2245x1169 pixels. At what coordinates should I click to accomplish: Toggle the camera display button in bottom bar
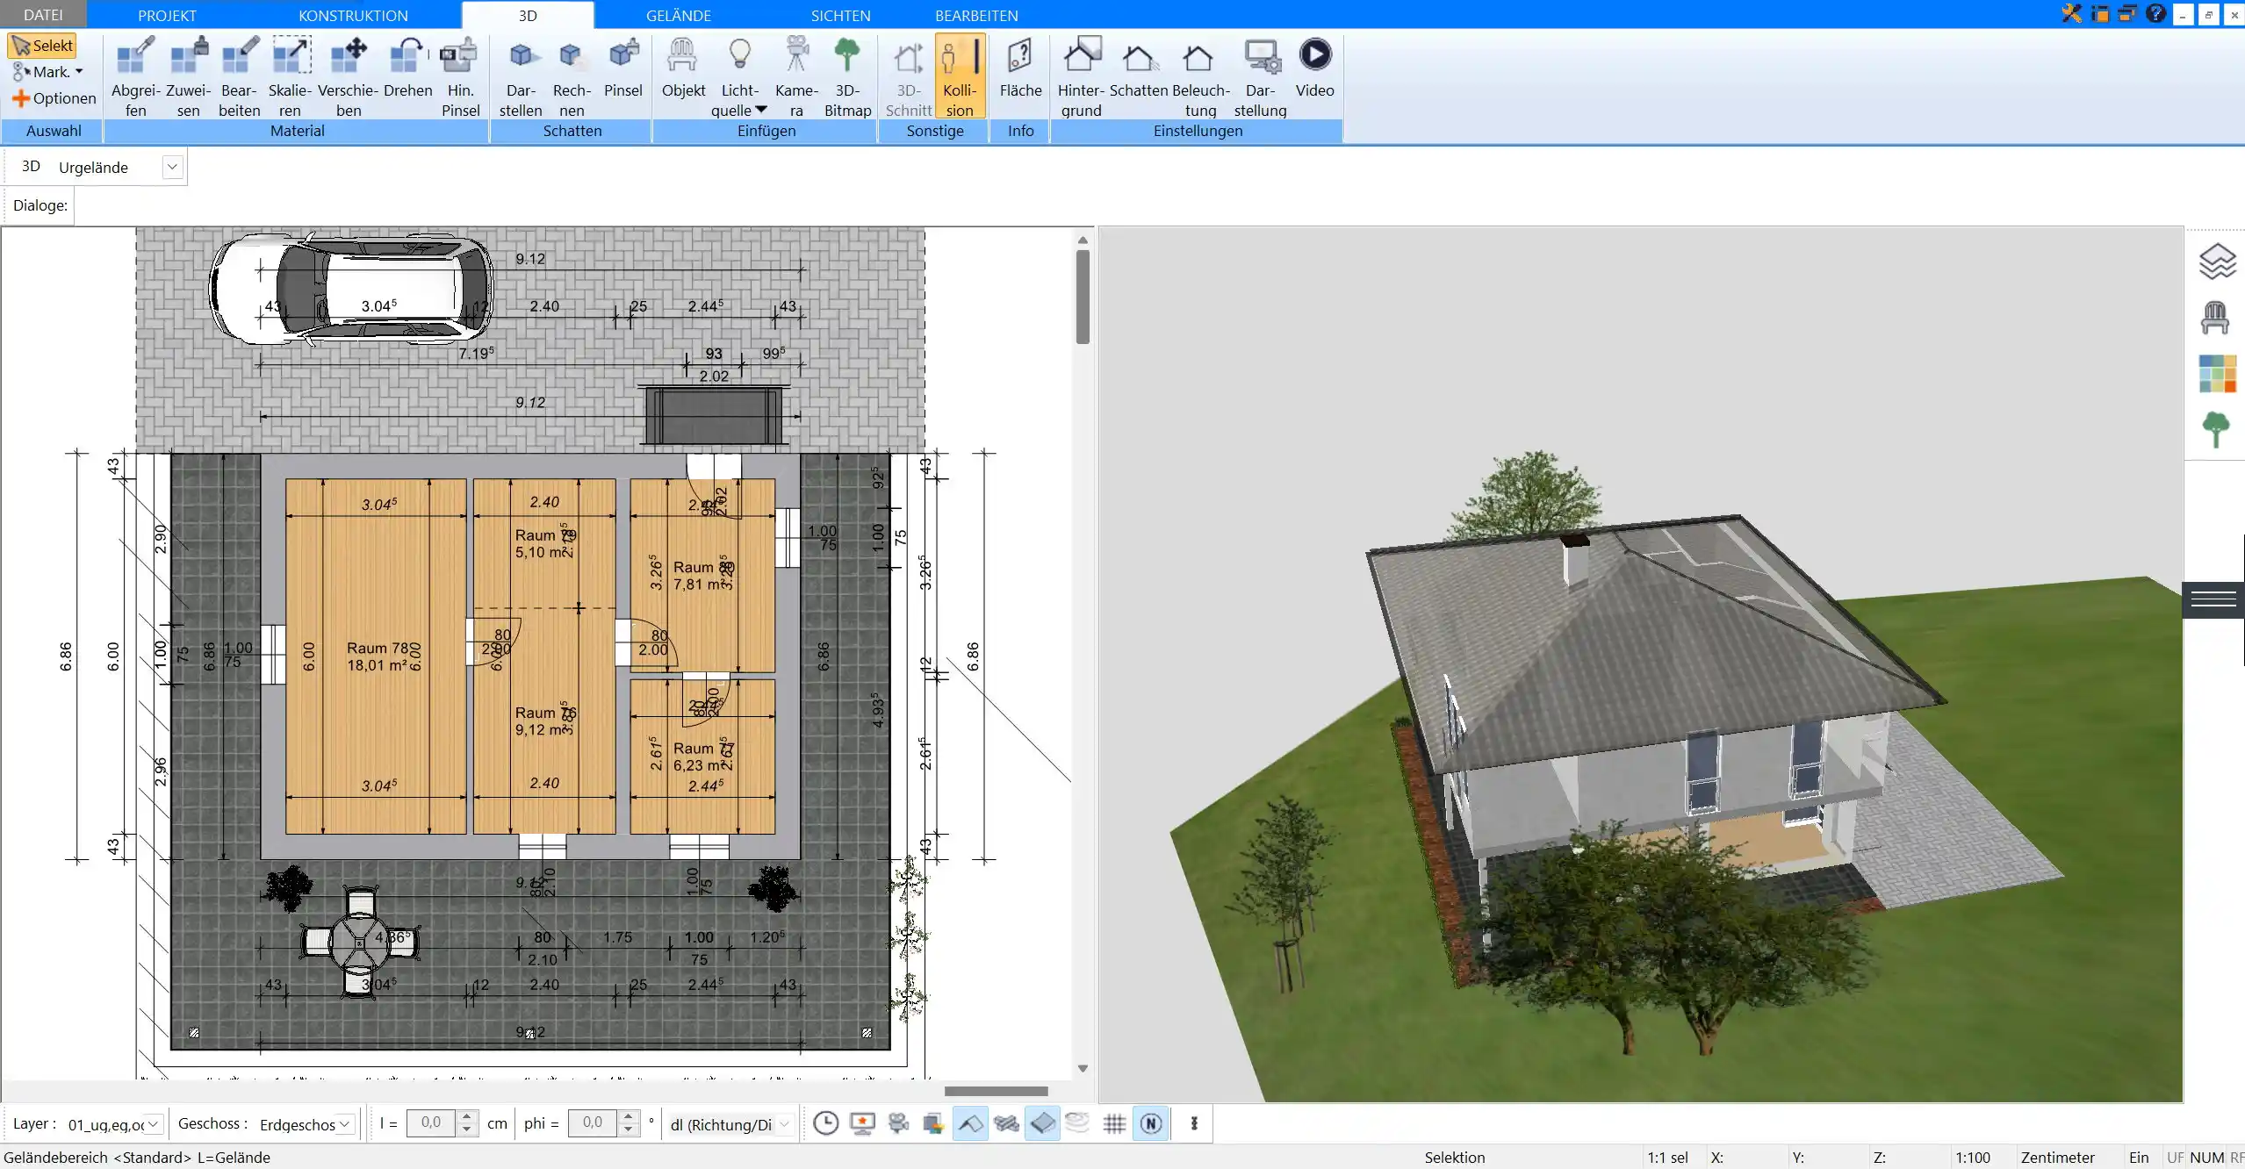click(898, 1123)
